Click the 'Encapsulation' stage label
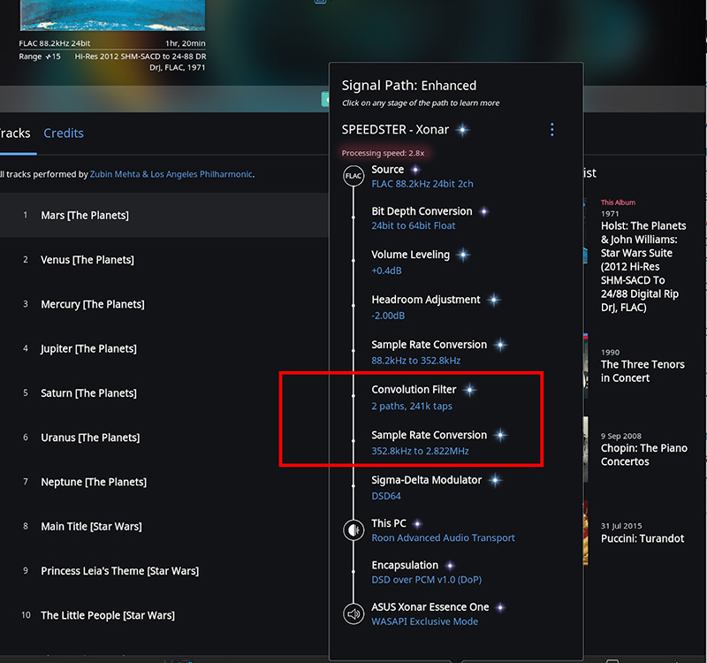The width and height of the screenshot is (707, 663). 405,566
